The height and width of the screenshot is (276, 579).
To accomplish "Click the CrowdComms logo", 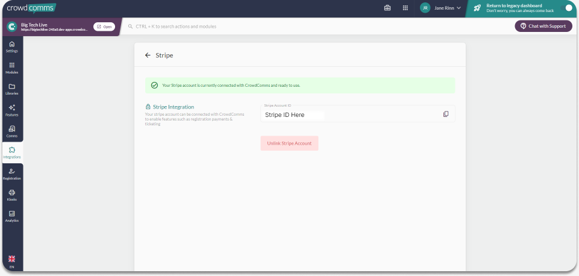I will [x=31, y=8].
